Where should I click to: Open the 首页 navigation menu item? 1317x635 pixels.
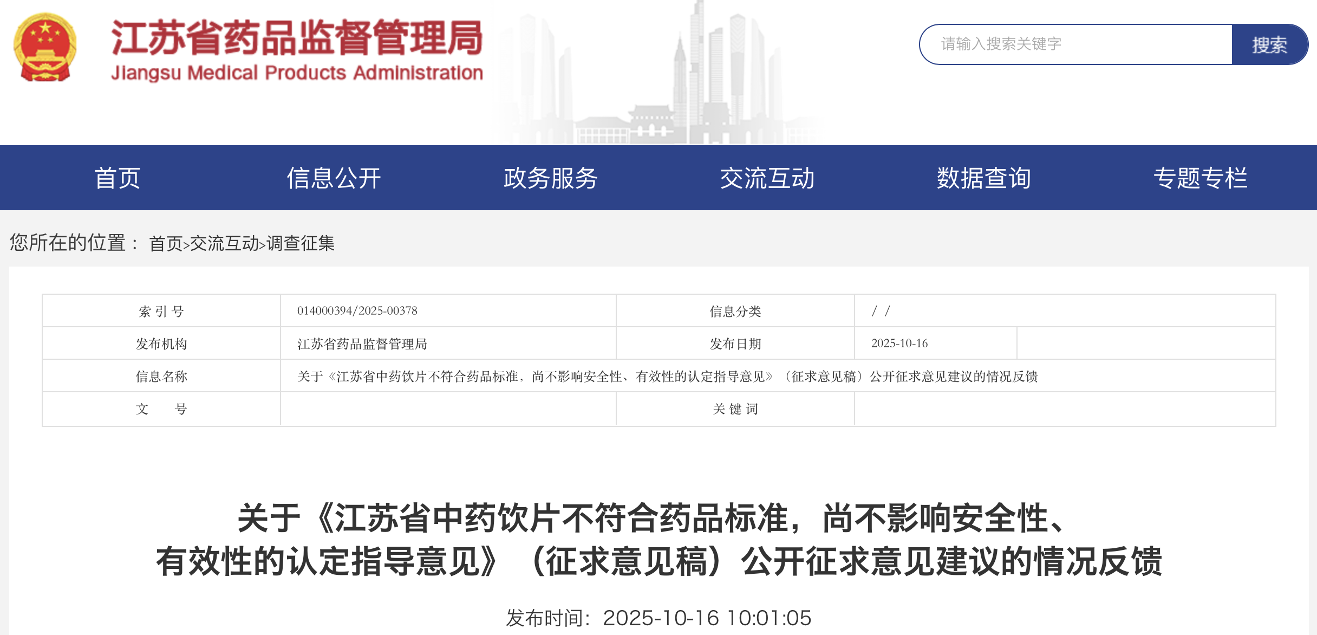coord(118,178)
